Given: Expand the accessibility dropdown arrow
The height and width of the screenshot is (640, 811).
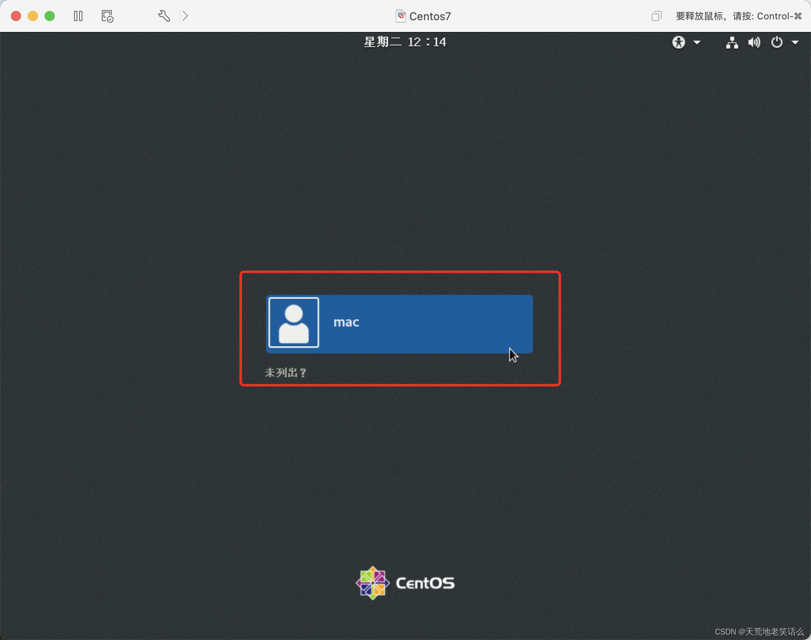Looking at the screenshot, I should pos(697,42).
